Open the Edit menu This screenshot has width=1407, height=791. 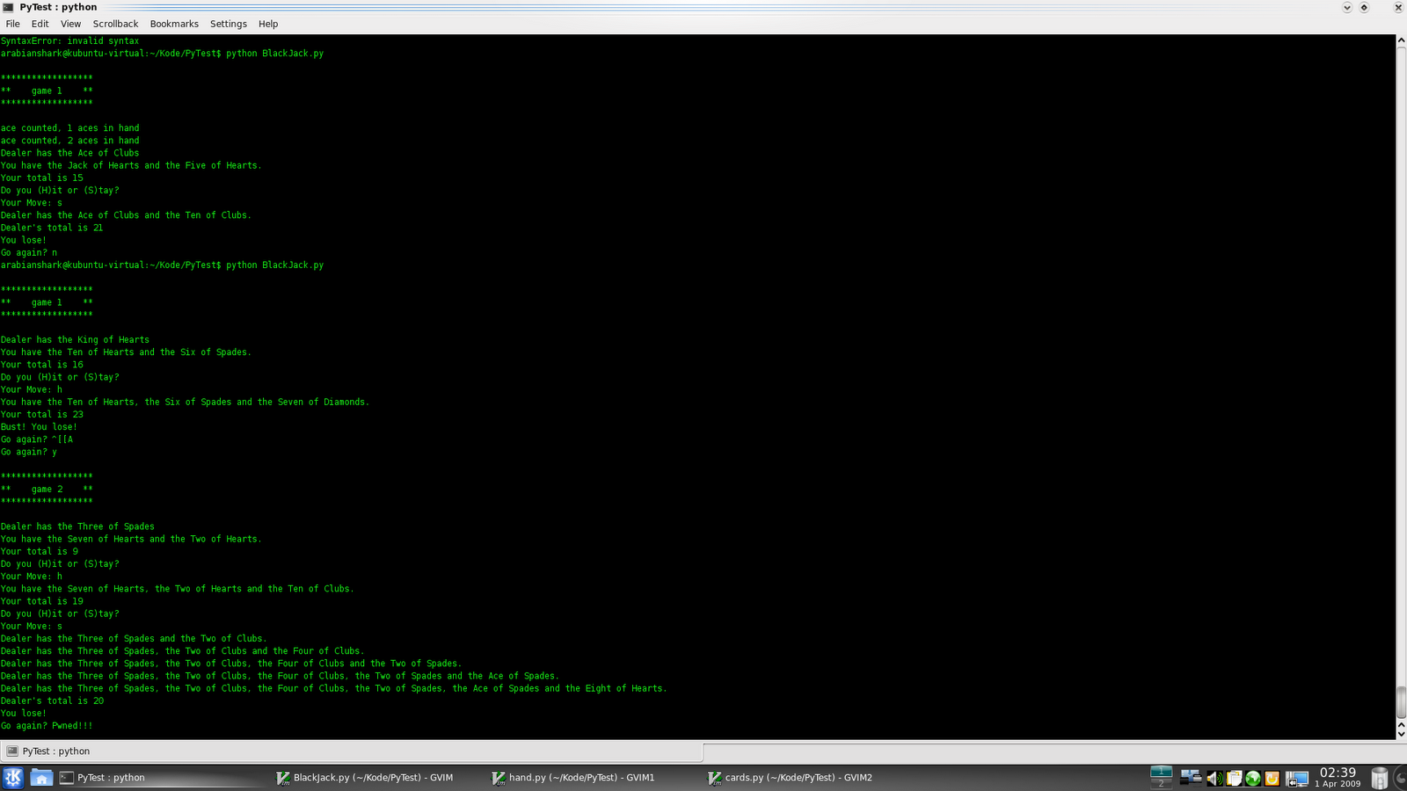(40, 24)
